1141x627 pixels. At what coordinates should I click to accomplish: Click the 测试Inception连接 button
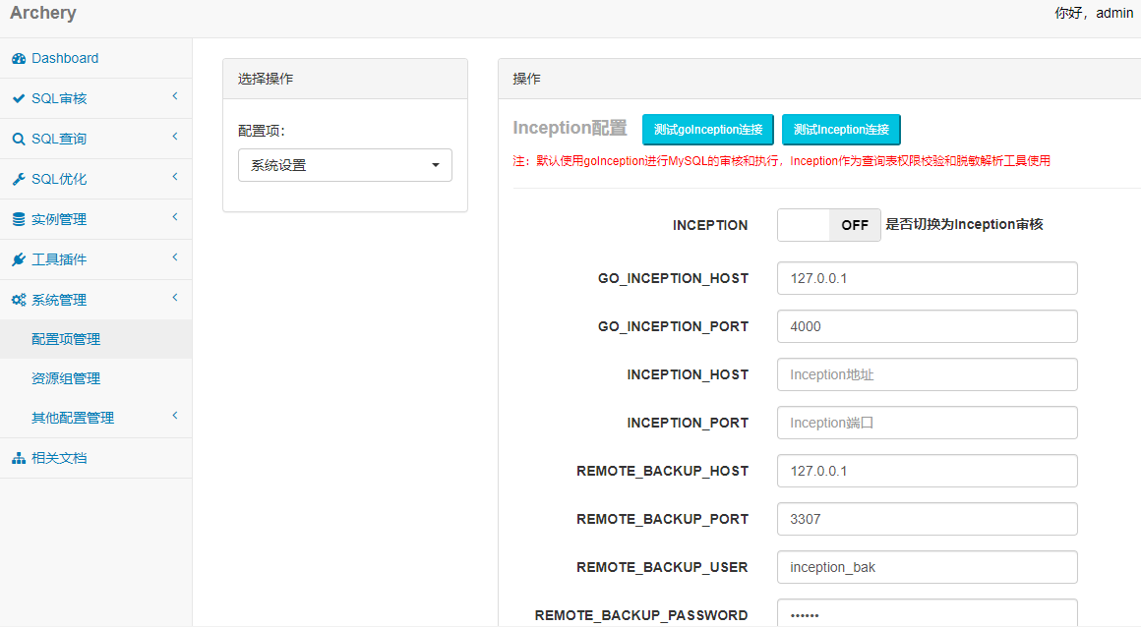coord(841,130)
